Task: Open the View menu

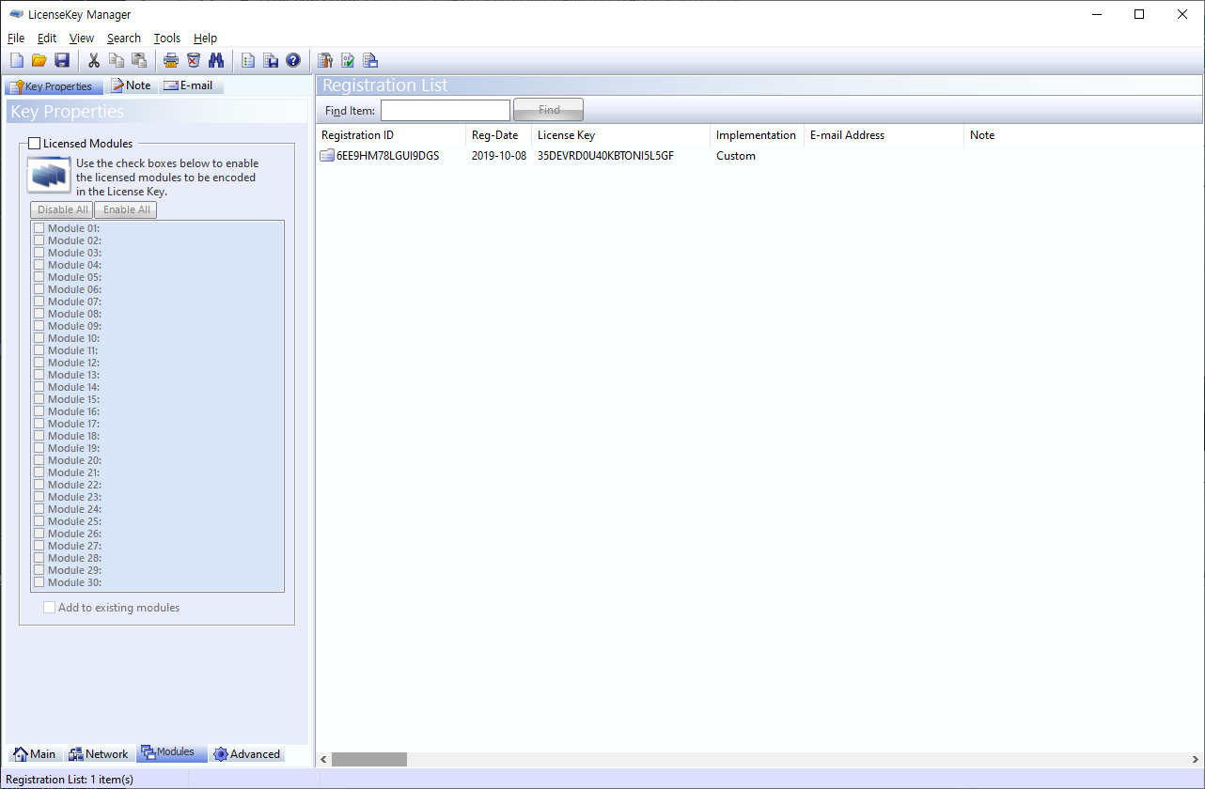Action: pos(82,39)
